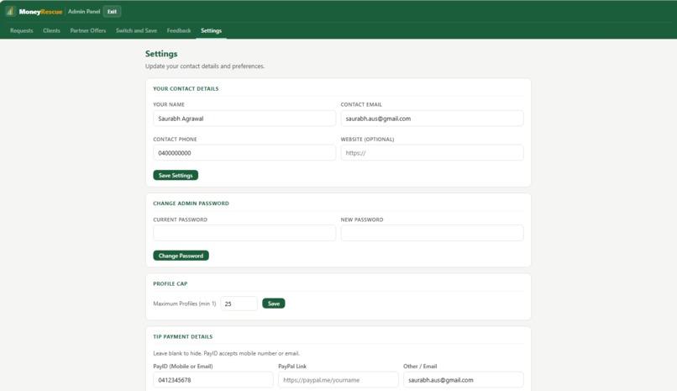The image size is (677, 391).
Task: Click the Admin Panel label
Action: point(84,12)
